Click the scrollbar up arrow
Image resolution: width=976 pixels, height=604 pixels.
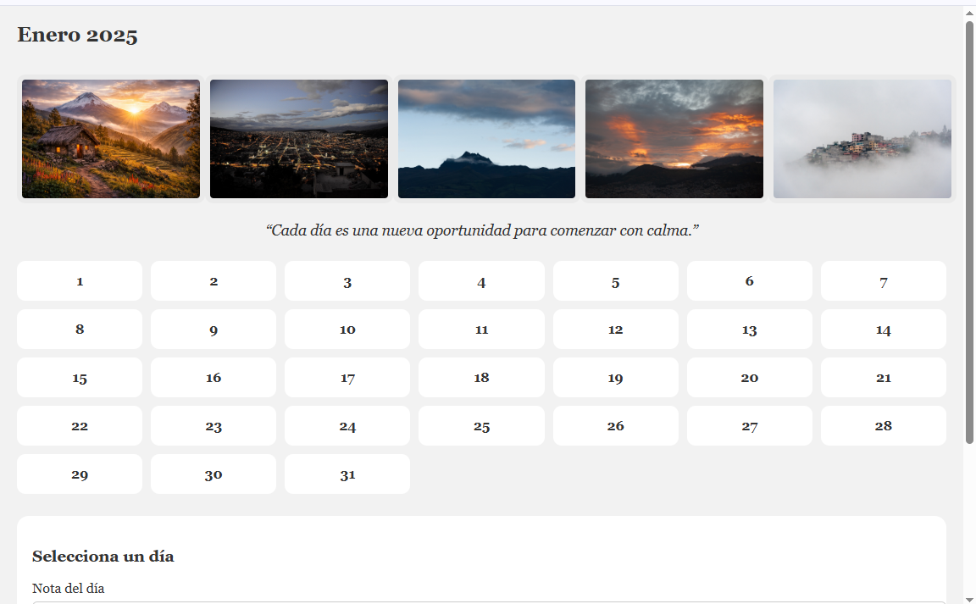point(969,13)
